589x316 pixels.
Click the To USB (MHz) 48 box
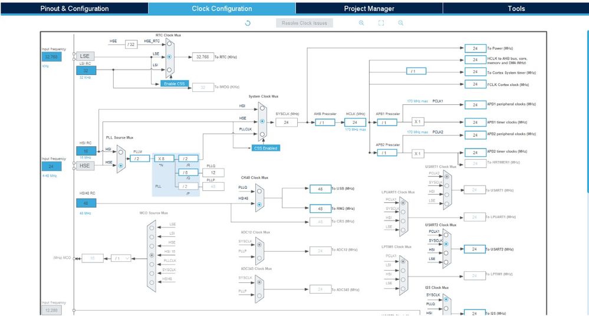point(320,189)
